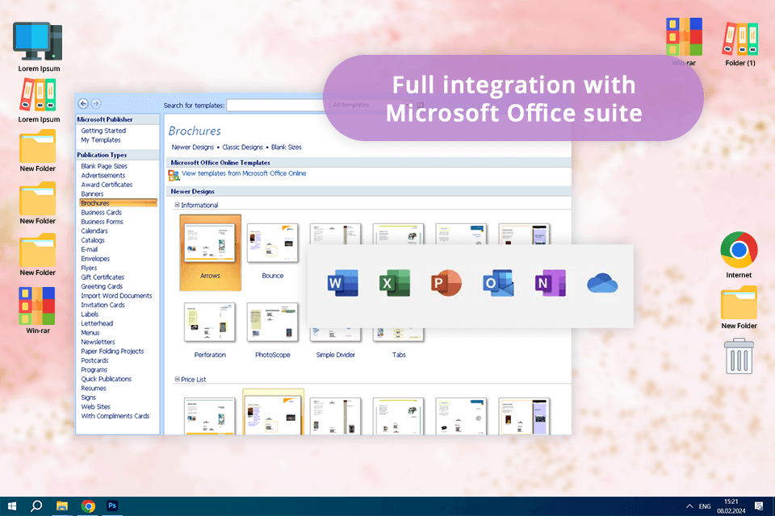The width and height of the screenshot is (775, 516).
Task: Jump to the Classic Designs link
Action: (x=243, y=148)
